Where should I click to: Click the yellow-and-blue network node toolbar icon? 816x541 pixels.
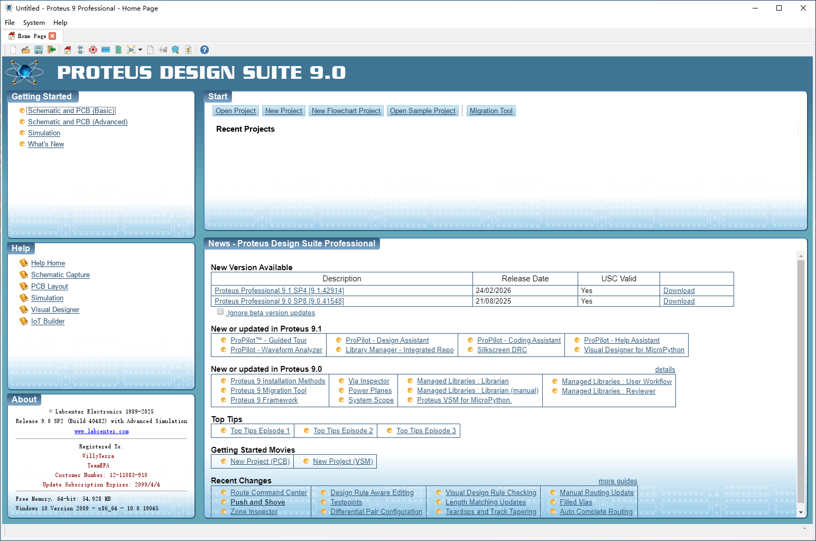click(131, 50)
